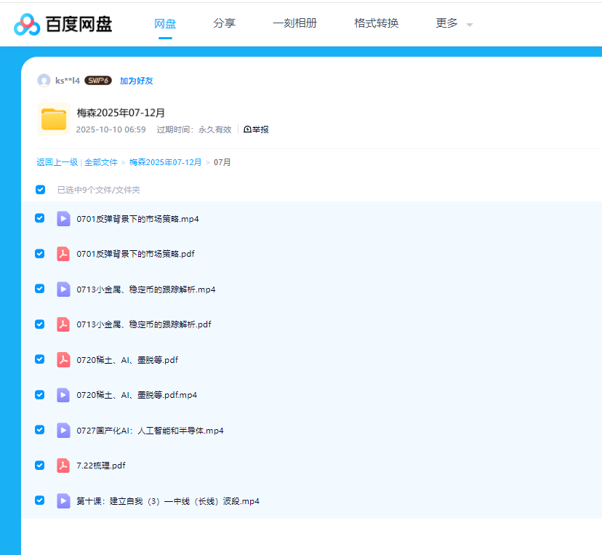Screen dimensions: 602x555
Task: Click the 举报 report button
Action: 257,129
